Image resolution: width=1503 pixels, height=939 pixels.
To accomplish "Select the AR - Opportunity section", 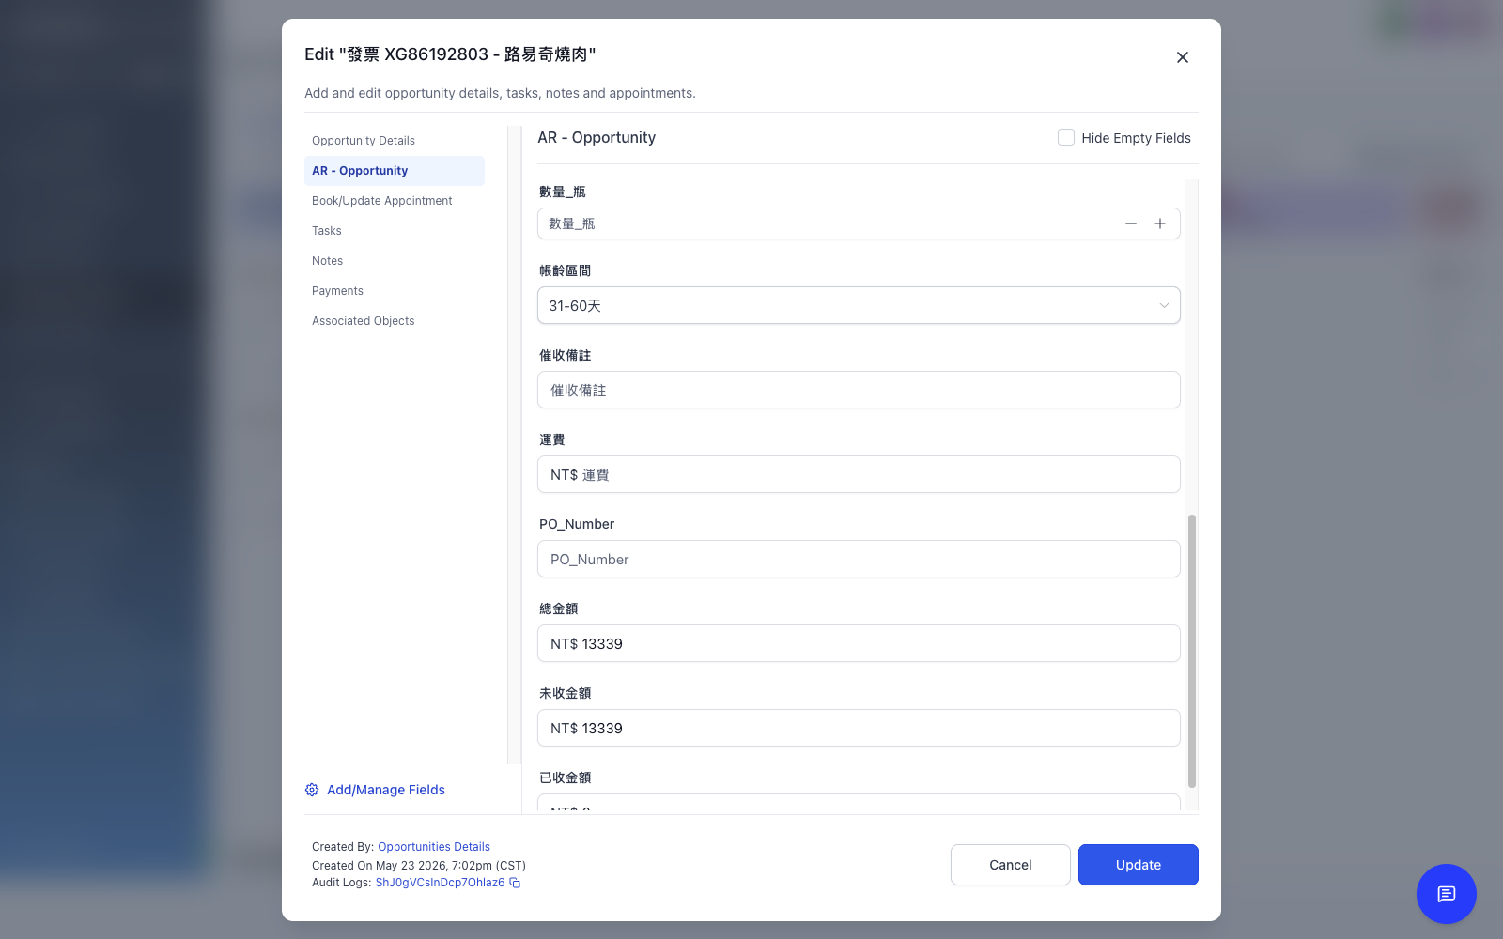I will point(395,171).
